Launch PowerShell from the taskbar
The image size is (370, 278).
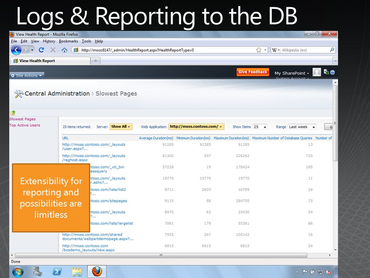pos(57,271)
